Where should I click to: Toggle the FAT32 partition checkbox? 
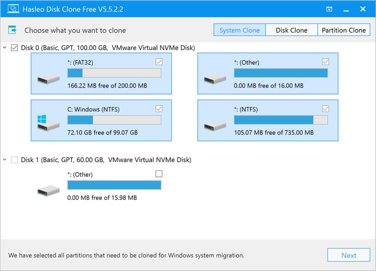(x=159, y=61)
